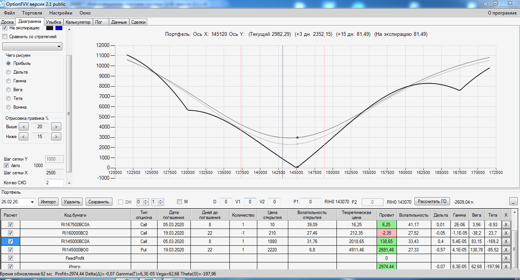
Task: Click the OptionFVV app icon in title bar
Action: pyautogui.click(x=3, y=4)
